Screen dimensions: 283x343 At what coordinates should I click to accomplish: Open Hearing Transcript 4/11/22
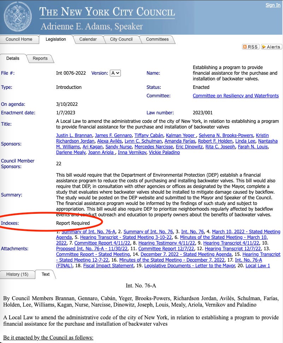pos(230,243)
